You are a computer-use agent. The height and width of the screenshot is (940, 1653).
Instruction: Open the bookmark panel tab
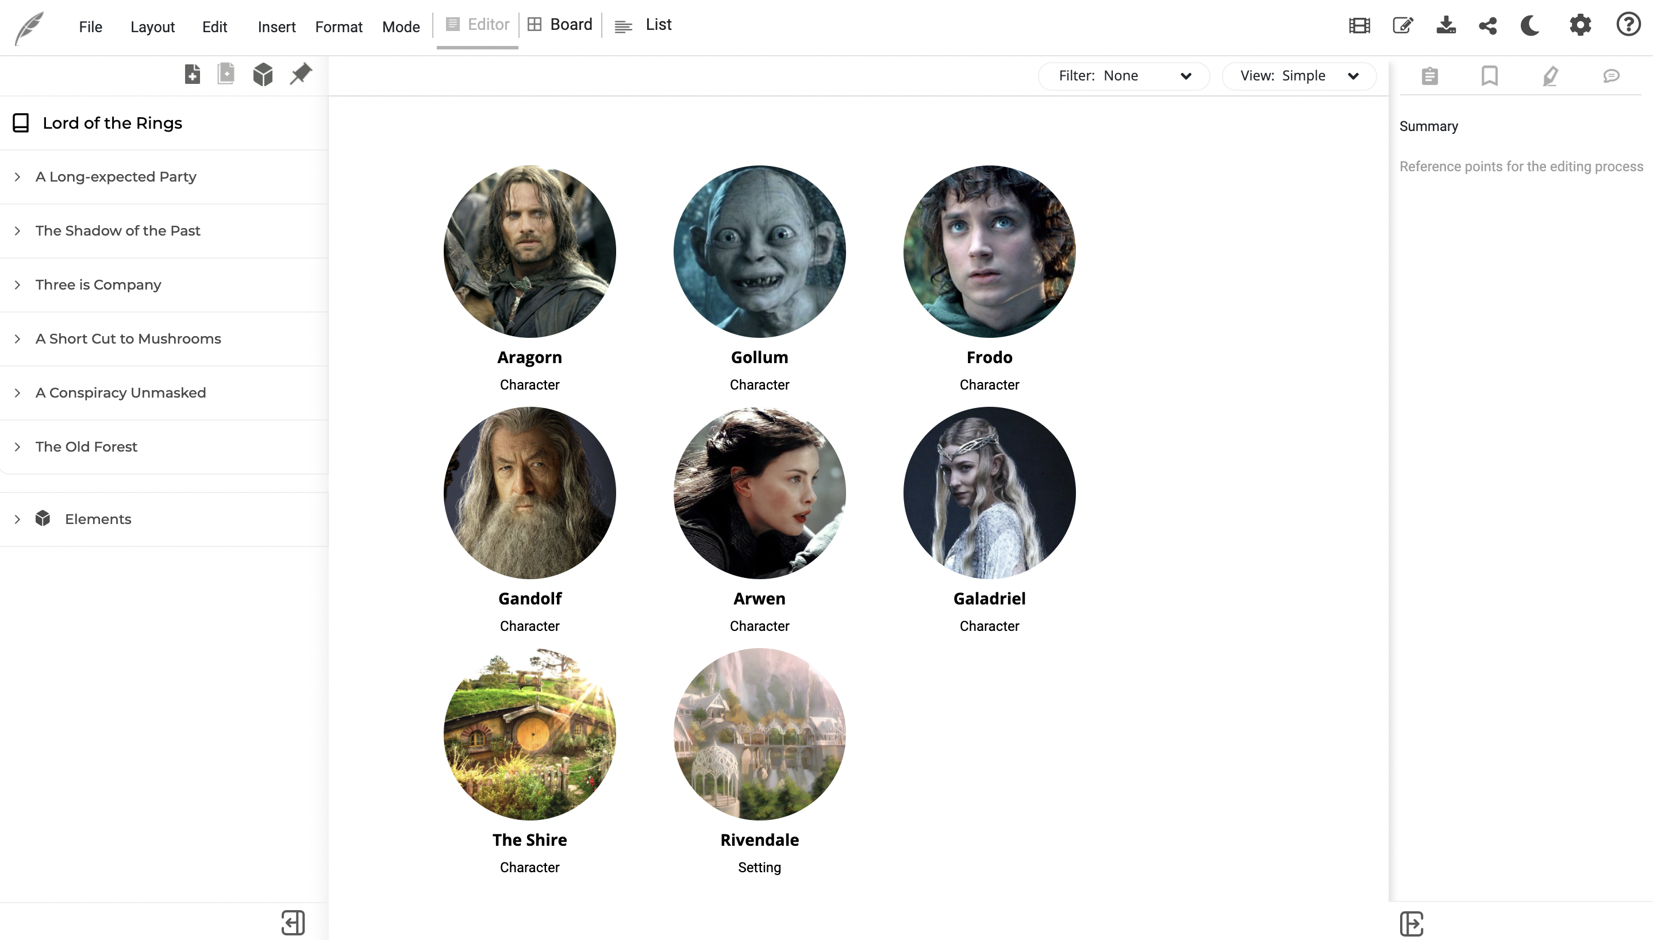1490,76
